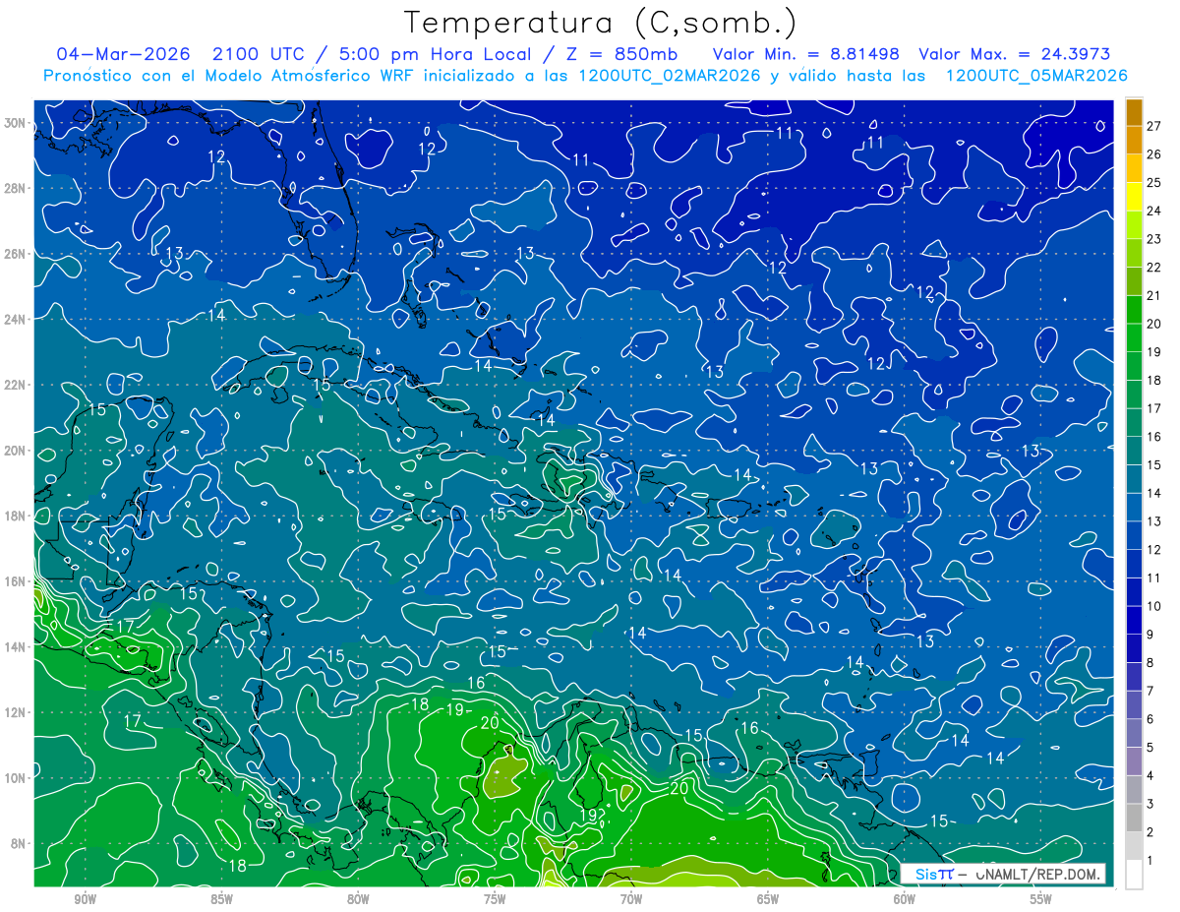Image resolution: width=1180 pixels, height=912 pixels.
Task: Select the '8N' latitude axis label
Action: click(x=18, y=843)
